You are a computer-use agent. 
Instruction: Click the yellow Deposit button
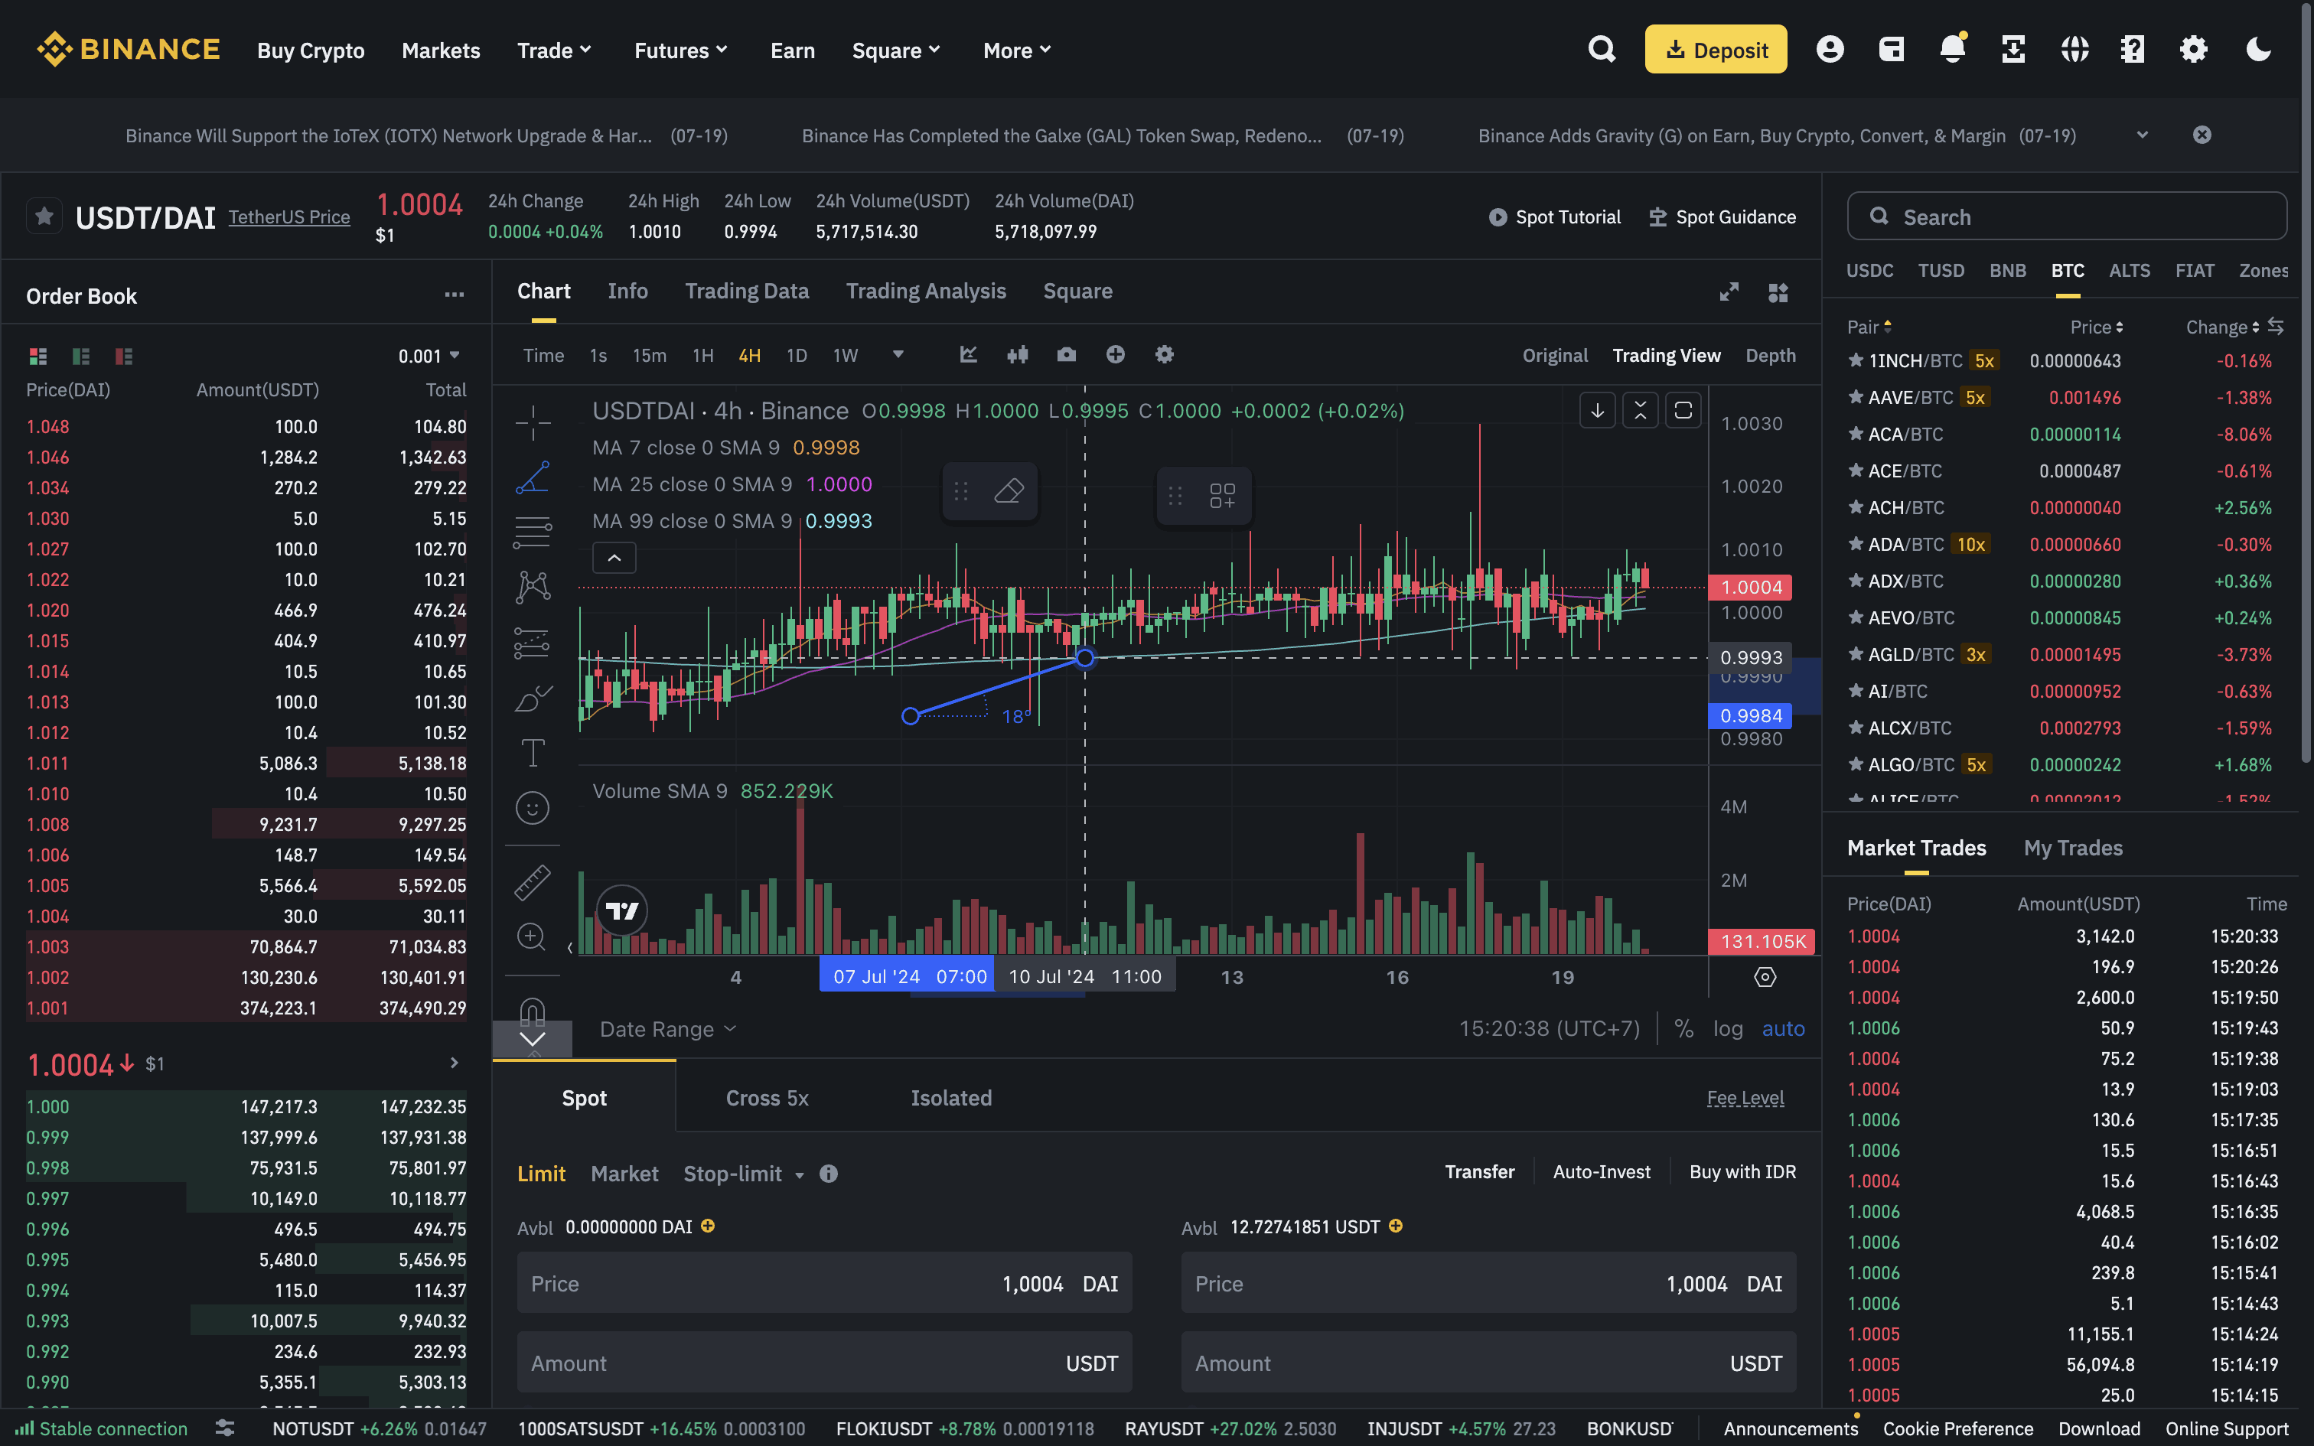point(1716,50)
